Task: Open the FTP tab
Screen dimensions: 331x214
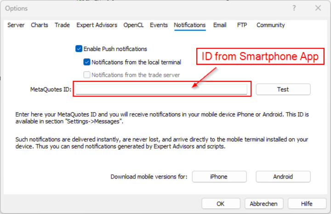Action: tap(242, 25)
